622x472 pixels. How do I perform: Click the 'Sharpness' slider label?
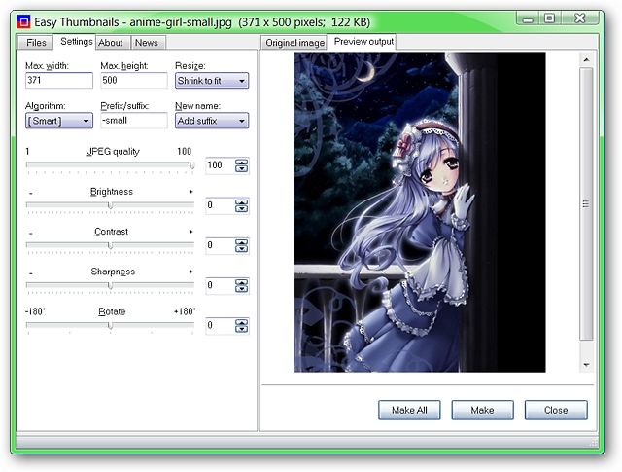113,272
